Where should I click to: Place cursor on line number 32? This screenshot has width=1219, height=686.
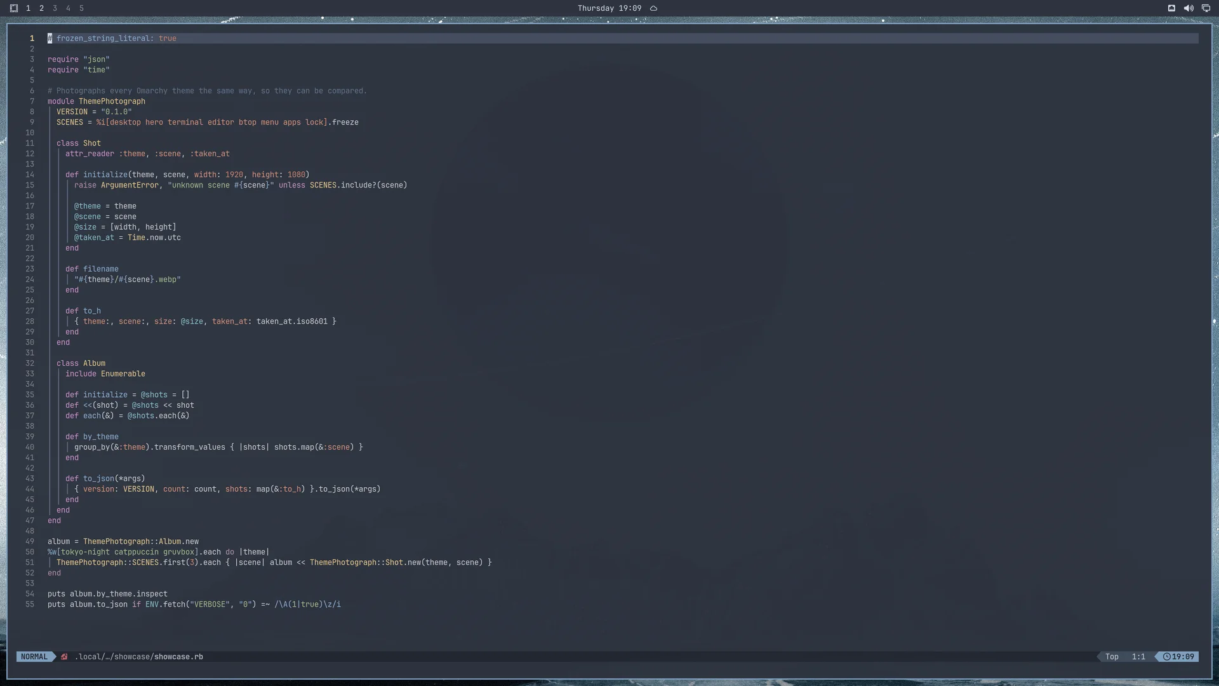(x=30, y=363)
